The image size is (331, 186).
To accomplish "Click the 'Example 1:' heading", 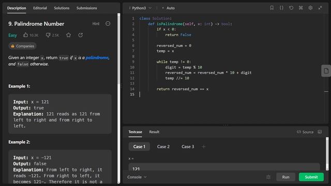I will (x=19, y=86).
